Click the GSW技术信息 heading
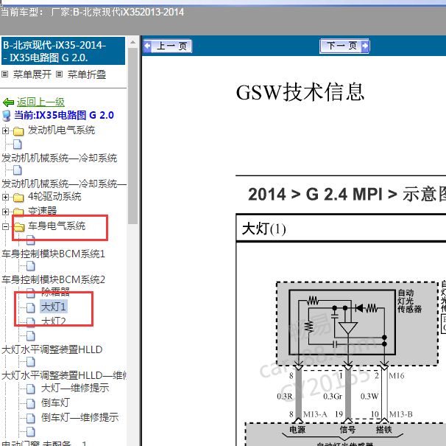The height and width of the screenshot is (446, 446). 300,92
